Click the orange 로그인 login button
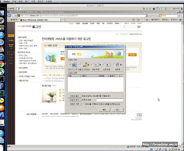Image resolution: width=184 pixels, height=151 pixels. (132, 55)
